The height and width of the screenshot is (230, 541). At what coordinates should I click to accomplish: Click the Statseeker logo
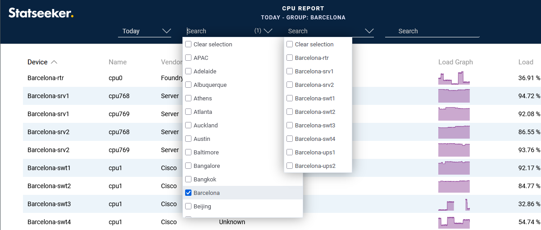[x=41, y=13]
